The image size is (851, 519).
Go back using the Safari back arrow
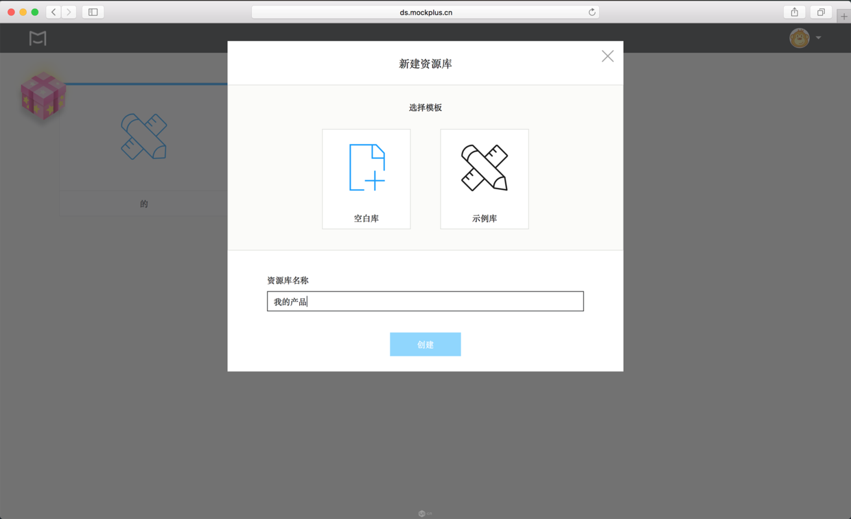pyautogui.click(x=54, y=12)
